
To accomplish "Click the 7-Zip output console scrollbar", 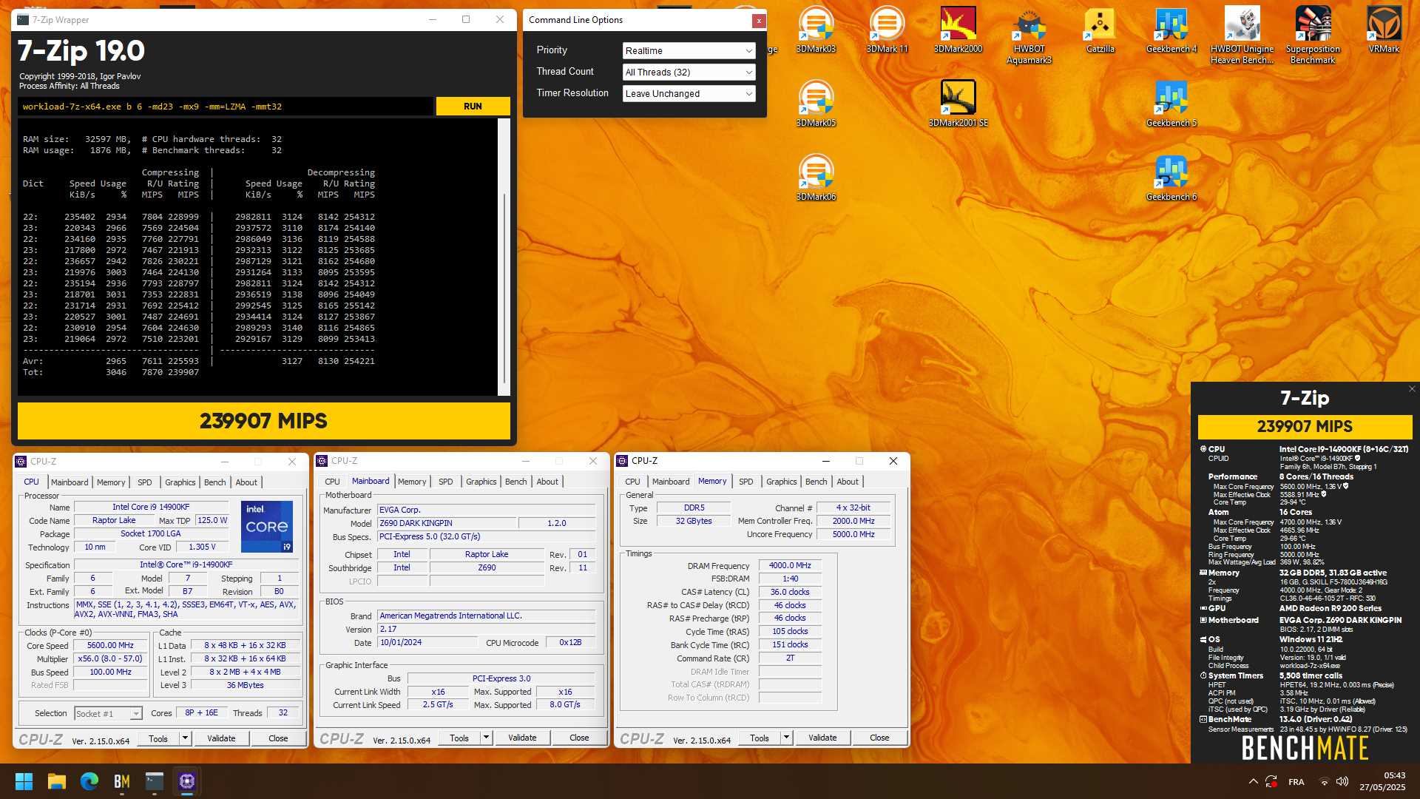I will (x=504, y=257).
